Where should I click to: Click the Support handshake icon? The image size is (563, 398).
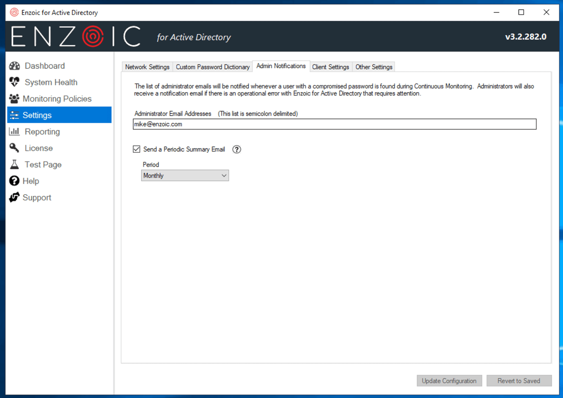tap(14, 197)
